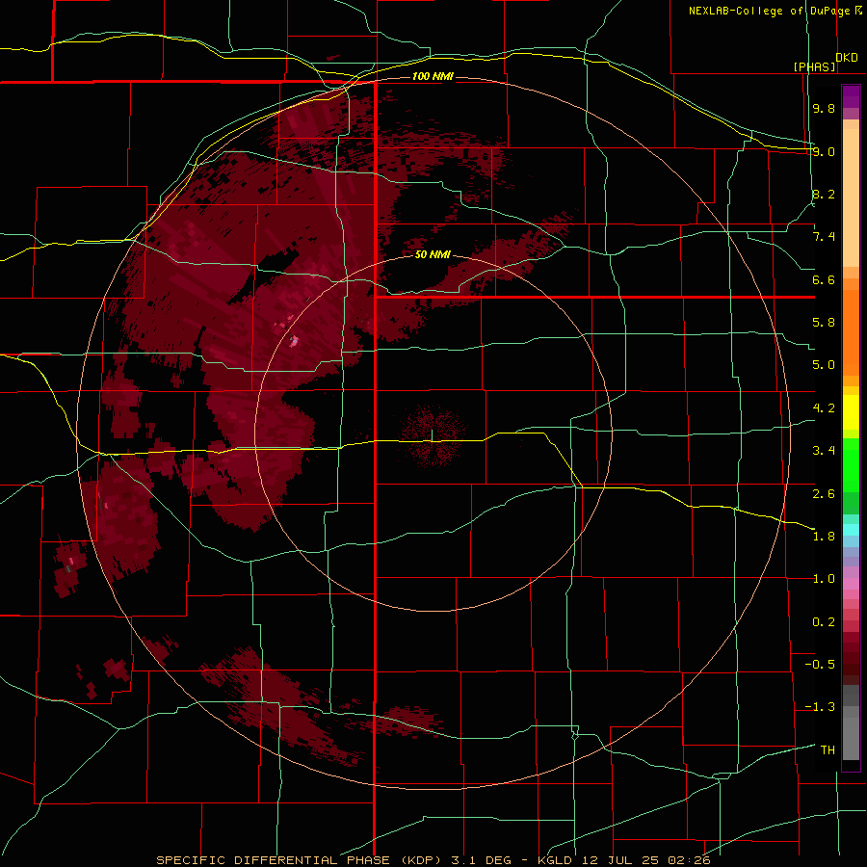Select the 50 NMI range ring label
This screenshot has height=867, width=867.
coord(433,255)
